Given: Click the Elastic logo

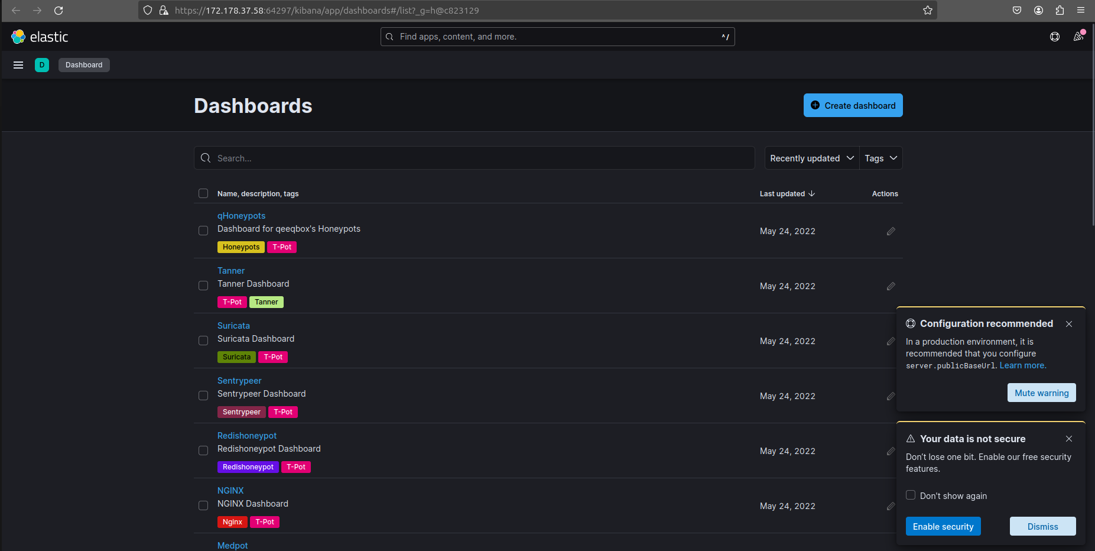Looking at the screenshot, I should point(40,37).
